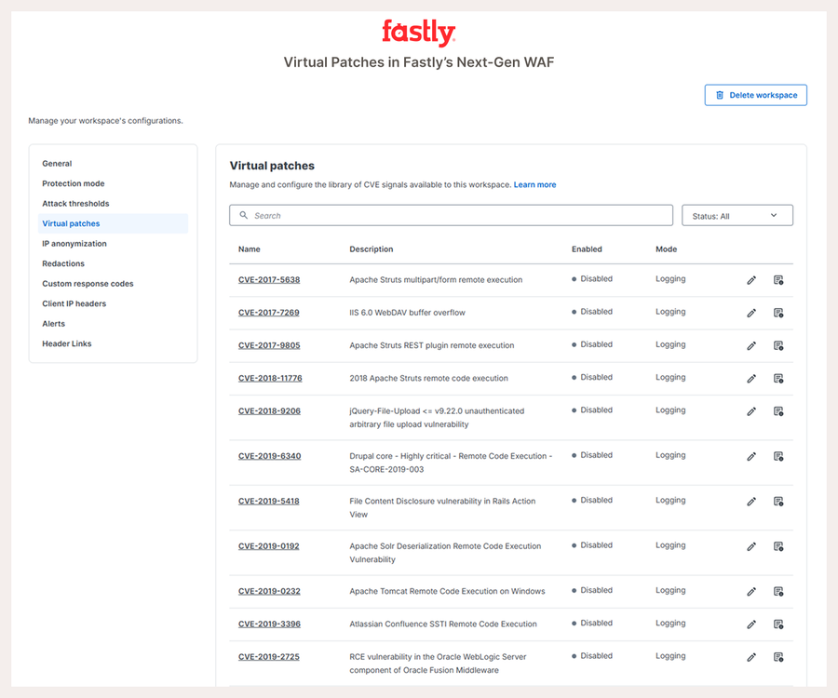Edit CVE-2017-9805 with the pencil icon
Viewport: 838px width, 698px height.
coord(751,345)
